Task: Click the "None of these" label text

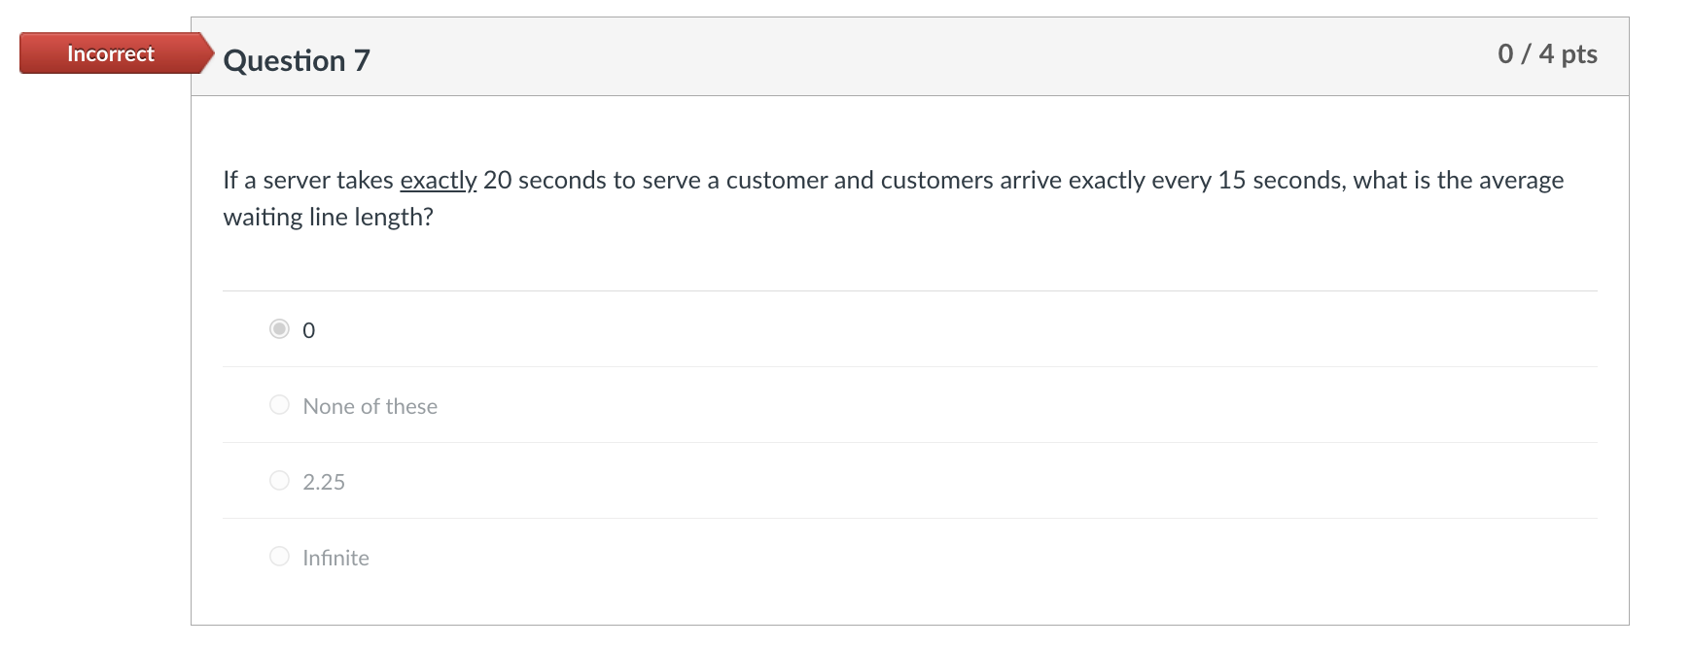Action: (370, 406)
